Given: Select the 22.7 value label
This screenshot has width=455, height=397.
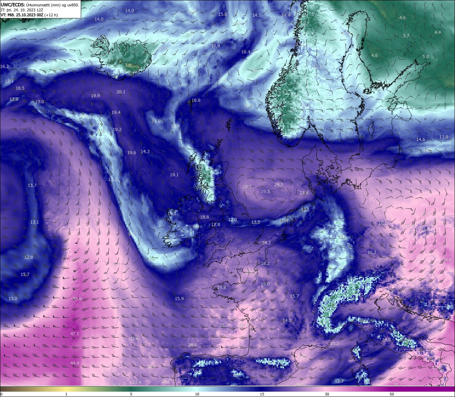Looking at the screenshot, I should coord(224,326).
